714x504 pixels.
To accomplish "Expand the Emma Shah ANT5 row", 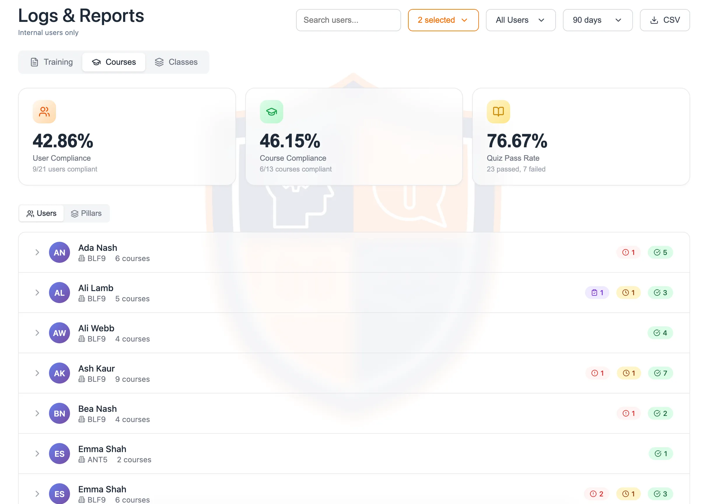I will click(37, 454).
